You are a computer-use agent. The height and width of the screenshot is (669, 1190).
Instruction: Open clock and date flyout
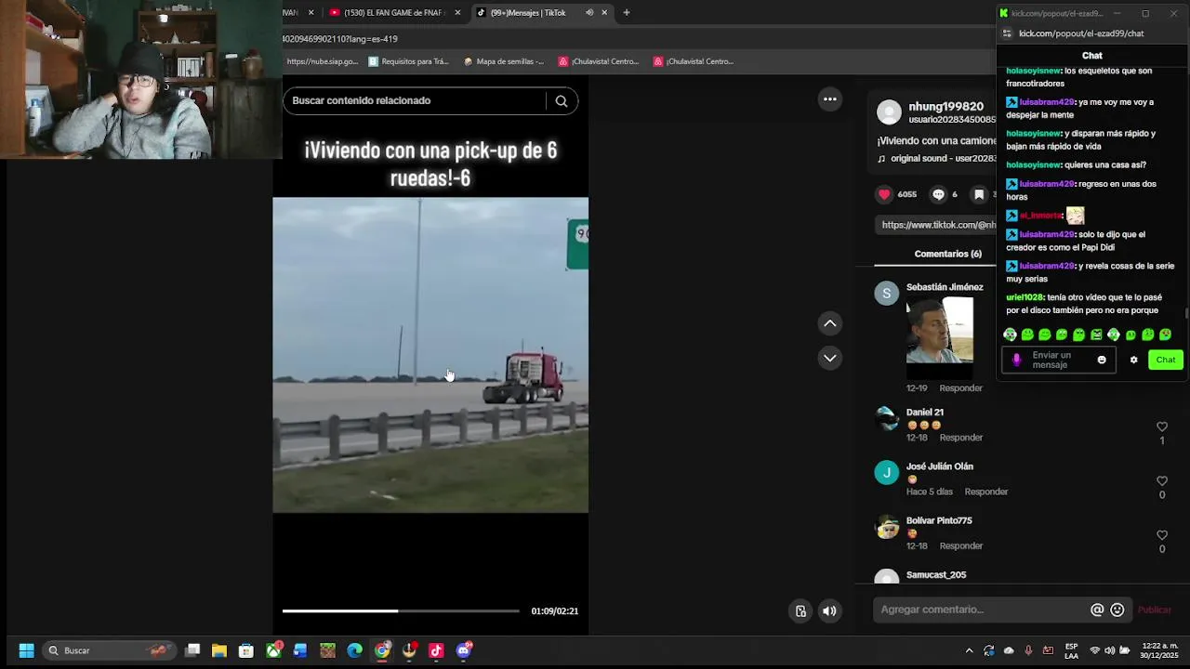[1159, 650]
